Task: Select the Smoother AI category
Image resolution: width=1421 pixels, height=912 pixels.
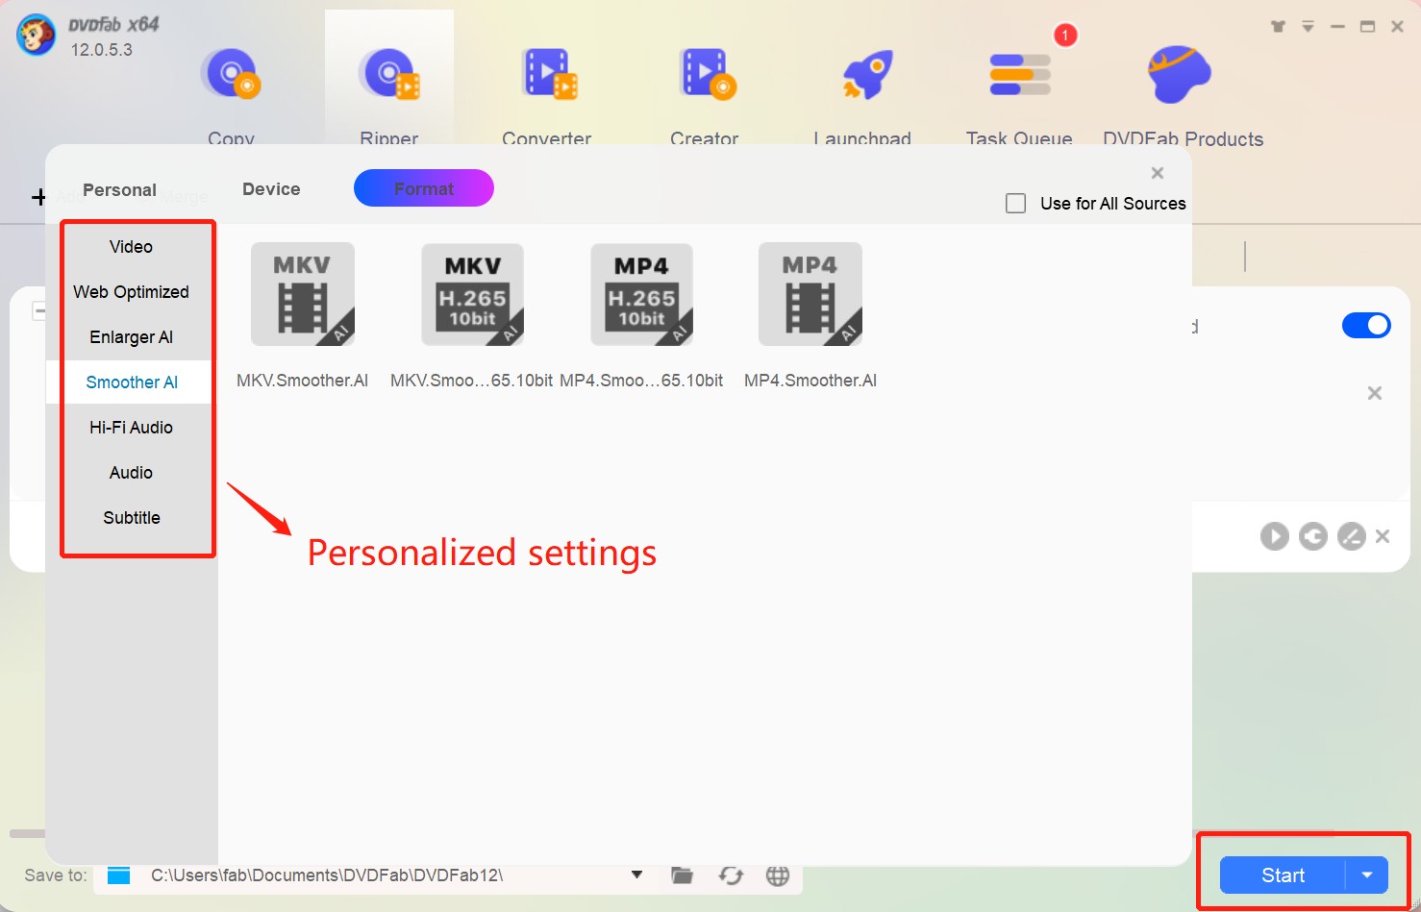Action: tap(131, 382)
